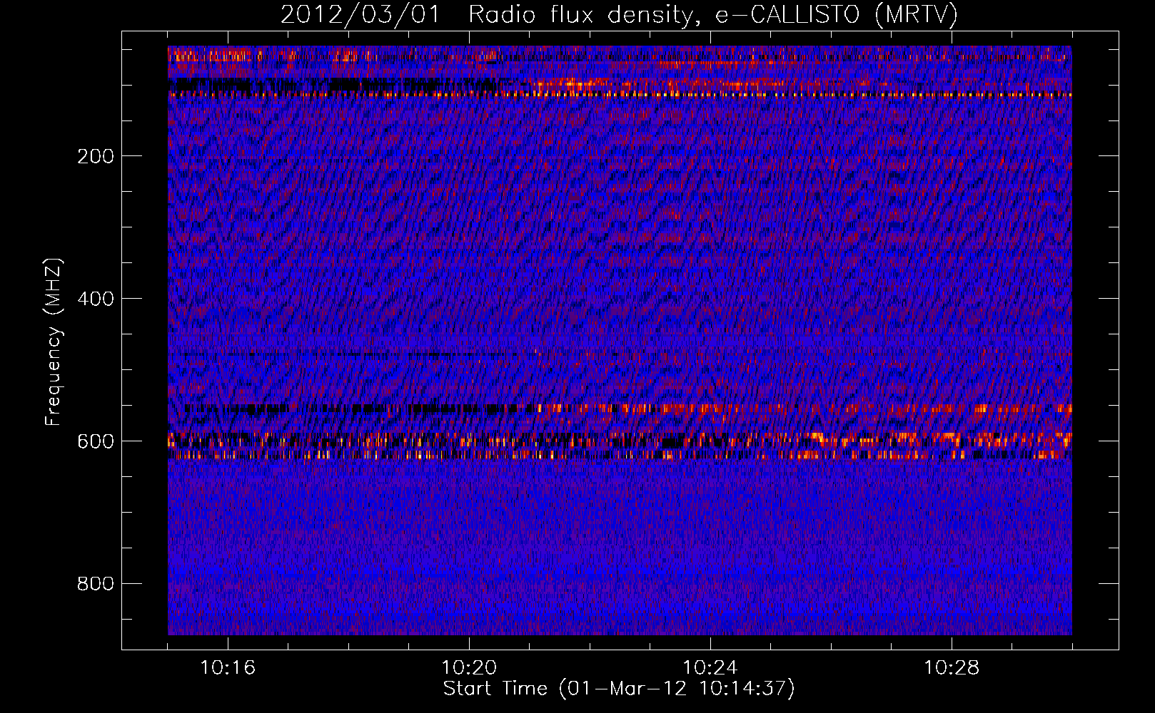Click the "Start Time (01-Mar-12 10:14:37)" label

click(619, 689)
